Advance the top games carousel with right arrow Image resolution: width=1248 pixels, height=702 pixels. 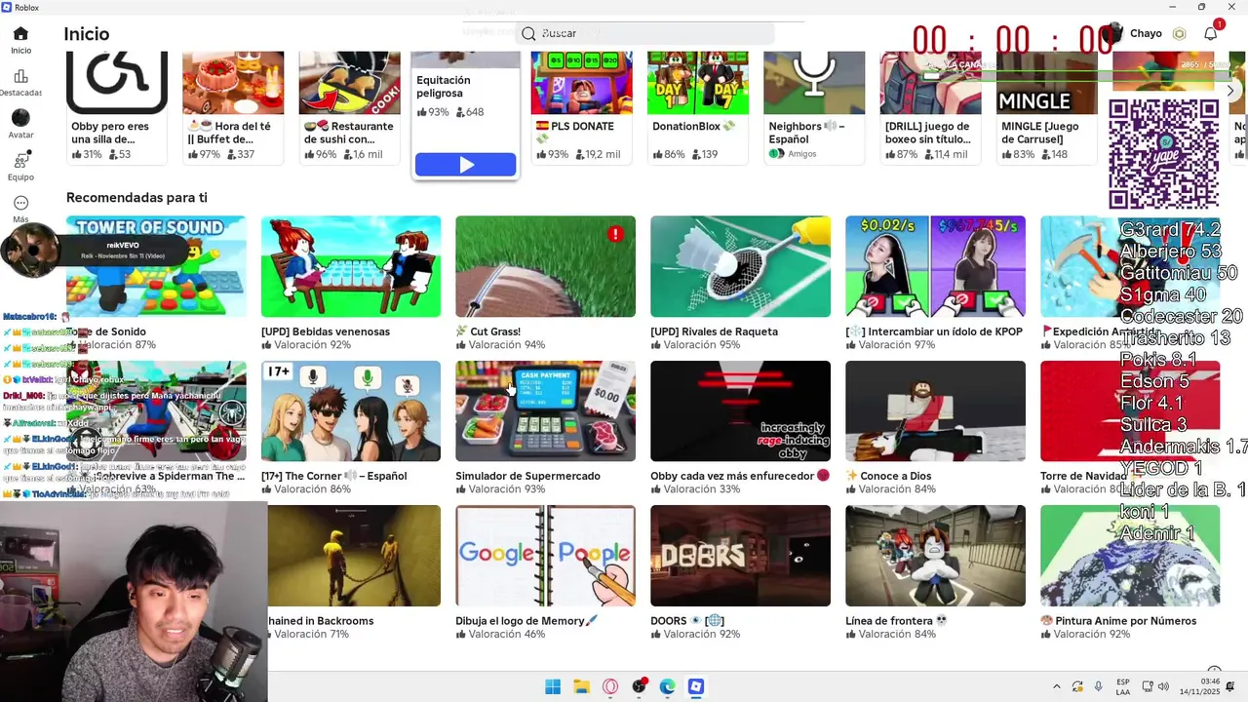tap(1230, 91)
